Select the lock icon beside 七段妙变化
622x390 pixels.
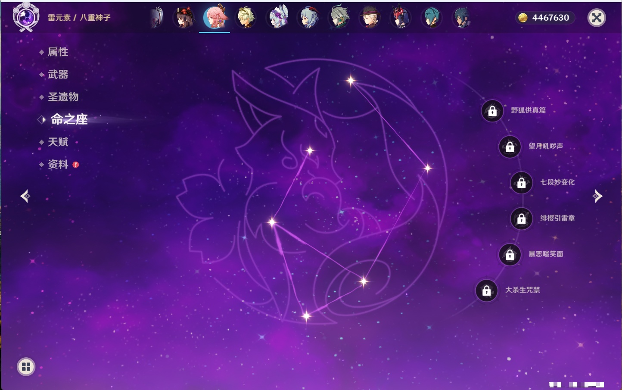[x=522, y=183]
